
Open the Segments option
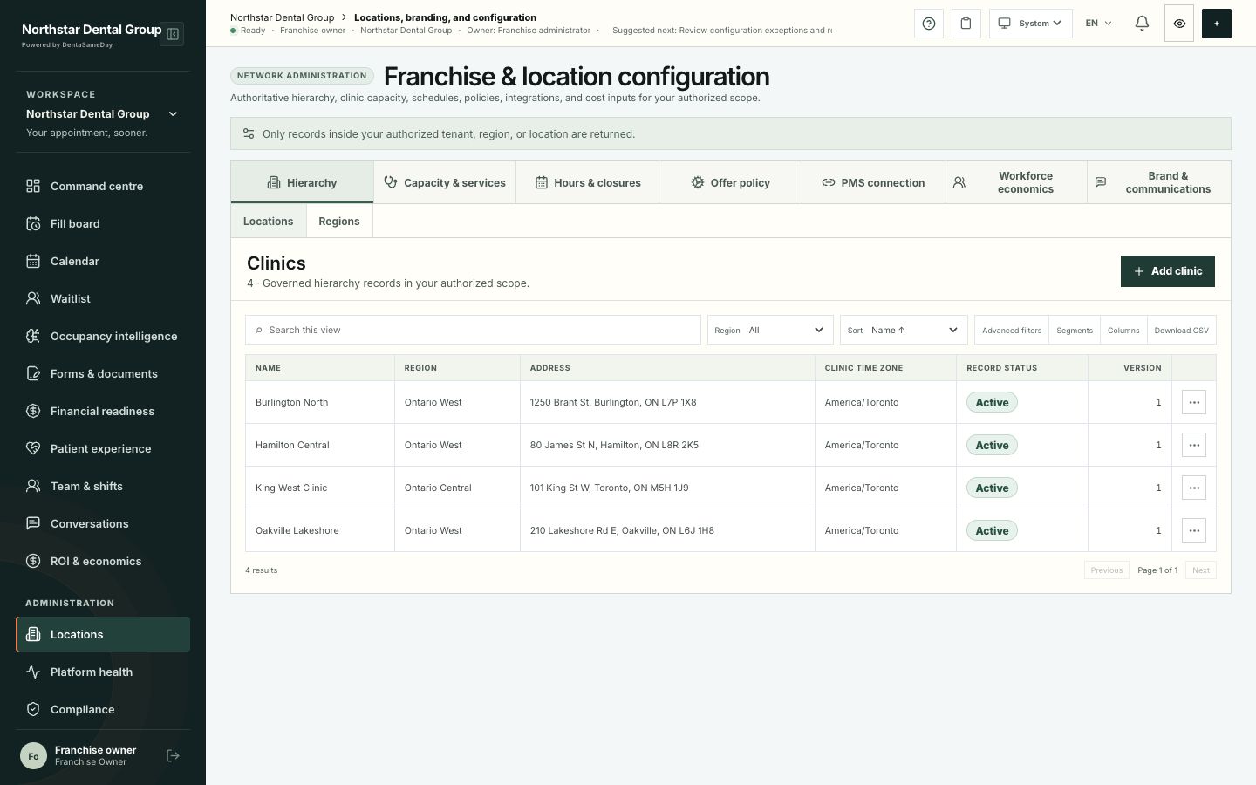(1075, 331)
